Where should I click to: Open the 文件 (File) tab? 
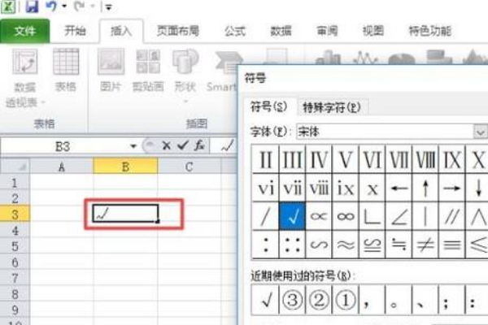pos(25,31)
